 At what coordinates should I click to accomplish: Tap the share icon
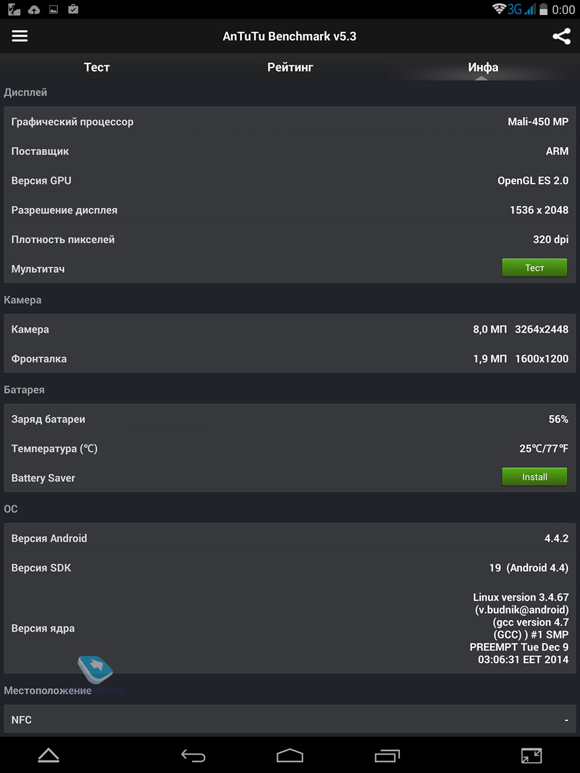tap(561, 36)
